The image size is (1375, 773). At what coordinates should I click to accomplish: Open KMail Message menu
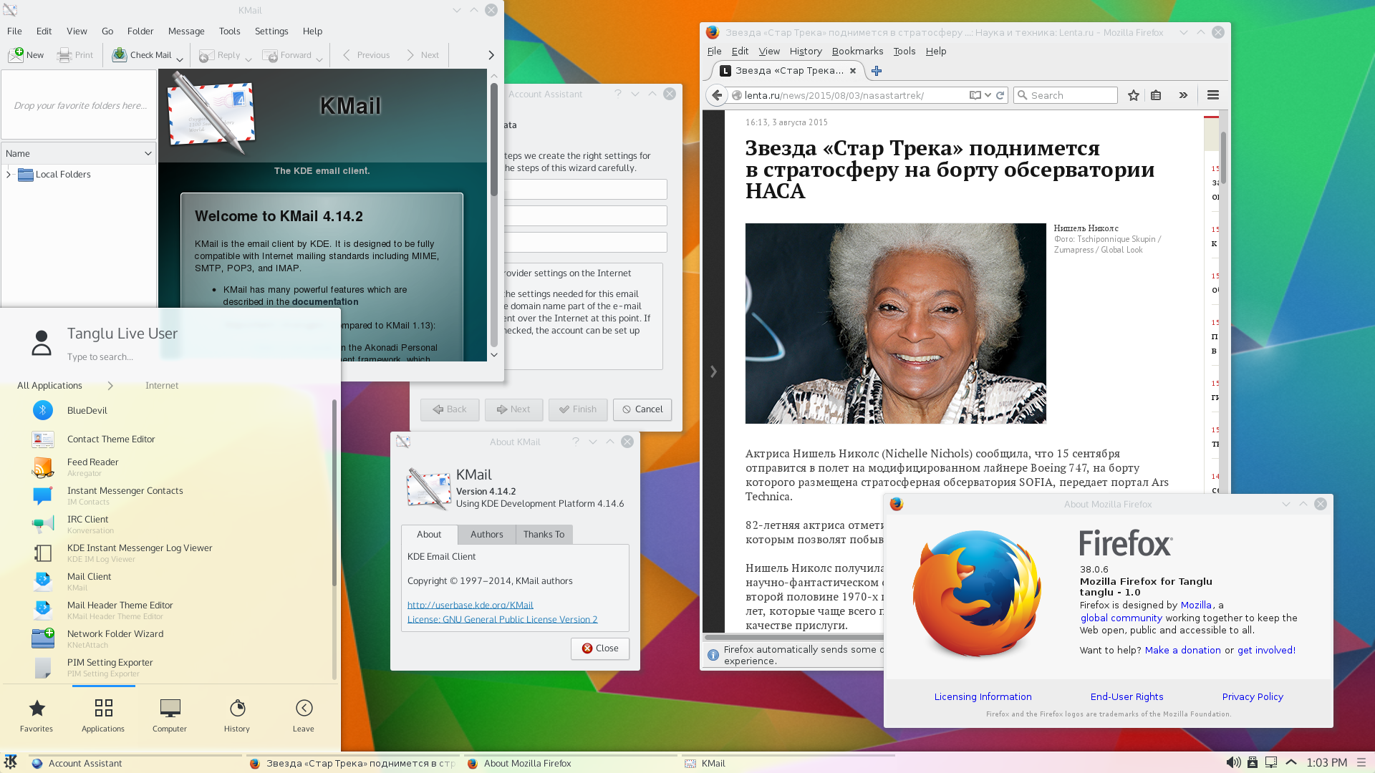click(x=186, y=31)
